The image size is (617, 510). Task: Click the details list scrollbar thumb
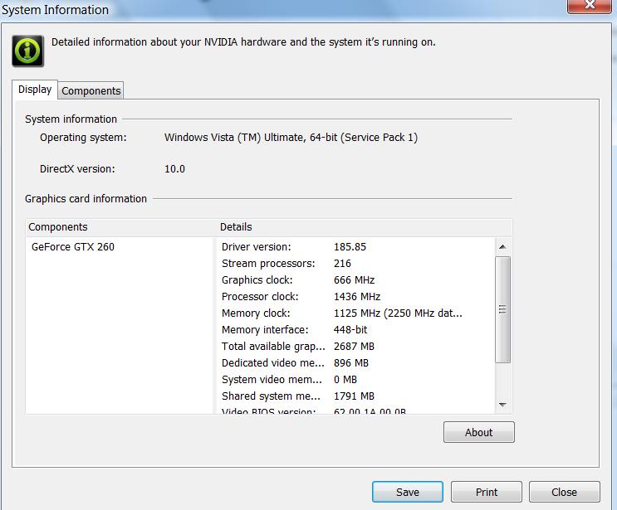pyautogui.click(x=502, y=309)
